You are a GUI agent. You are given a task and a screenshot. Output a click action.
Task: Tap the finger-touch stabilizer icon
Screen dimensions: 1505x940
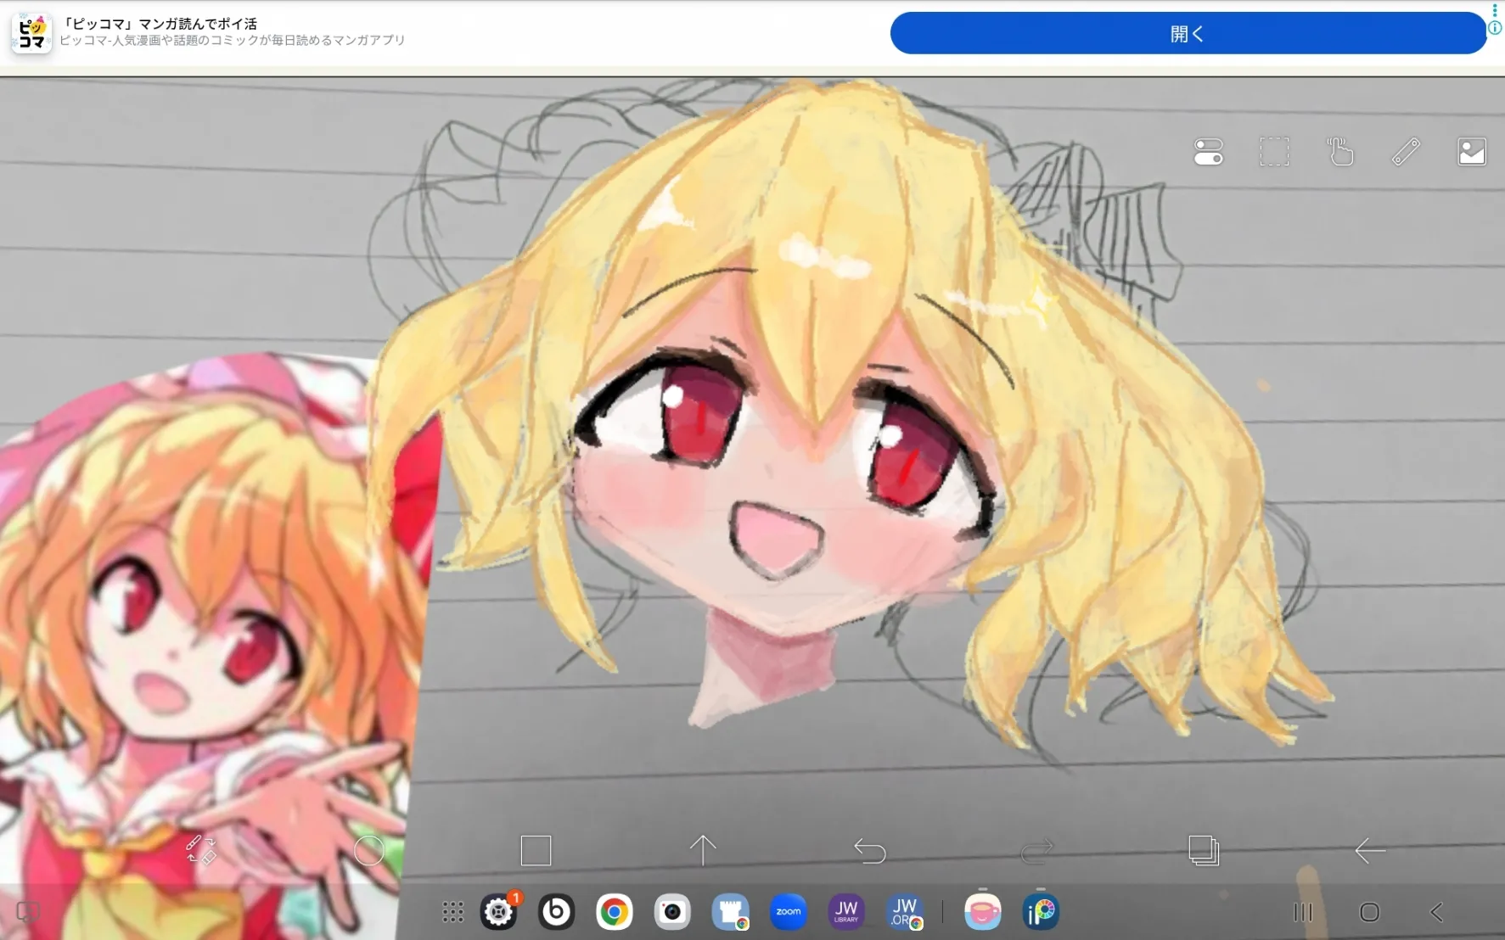point(1340,152)
